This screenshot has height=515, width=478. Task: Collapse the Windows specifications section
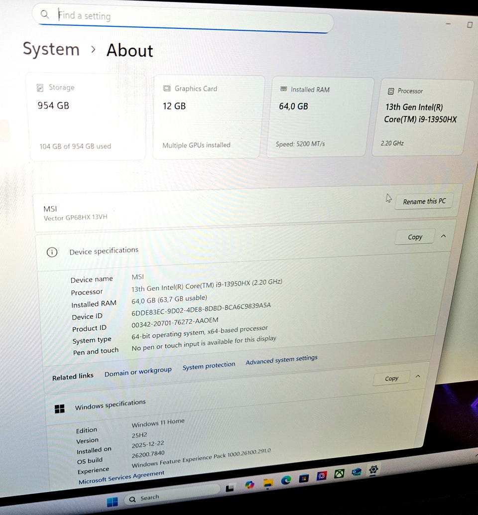(x=418, y=377)
